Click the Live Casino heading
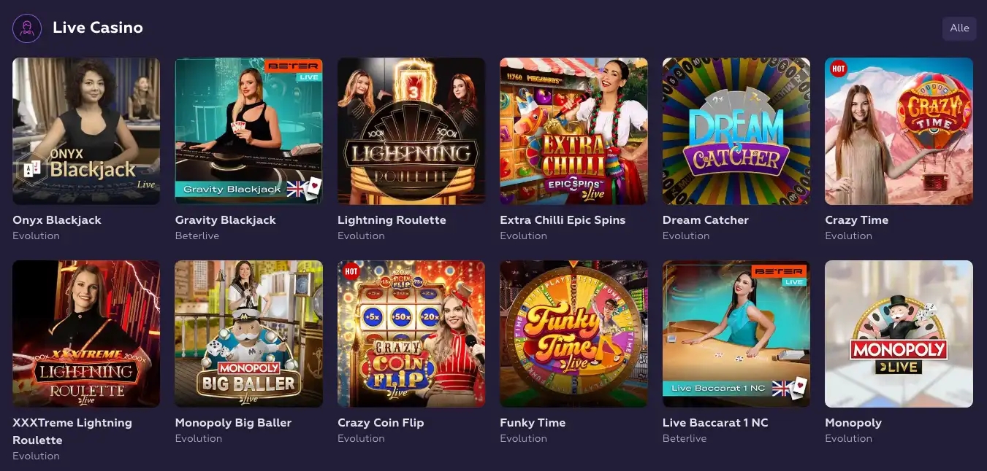The height and width of the screenshot is (471, 987). pyautogui.click(x=98, y=28)
